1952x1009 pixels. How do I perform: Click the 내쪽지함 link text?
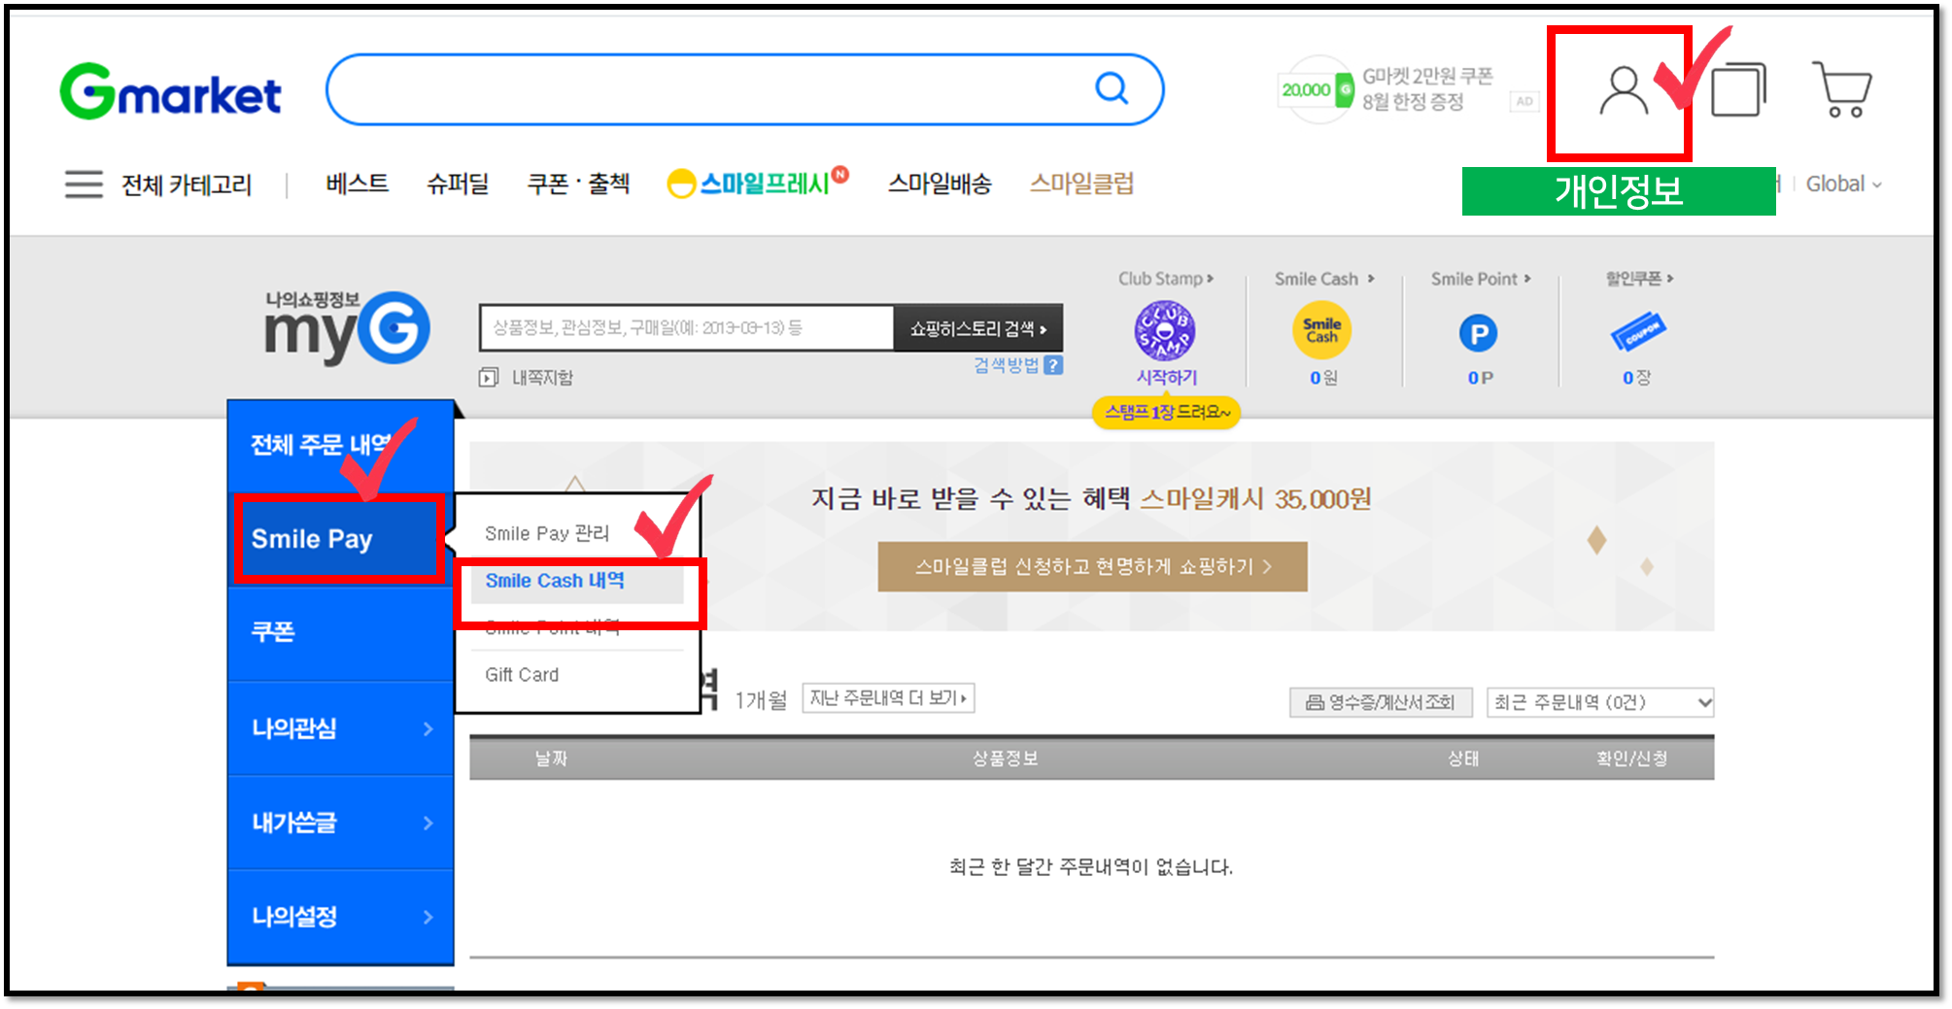(x=542, y=378)
